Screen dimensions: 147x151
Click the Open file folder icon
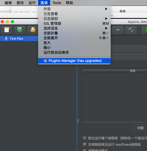pyautogui.click(x=33, y=30)
